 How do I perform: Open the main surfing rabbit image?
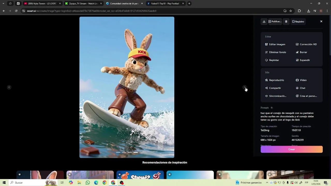pyautogui.click(x=127, y=87)
